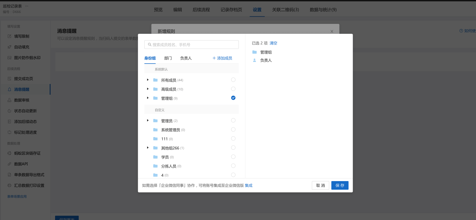The image size is (476, 220).
Task: Focus the member name search field
Action: (192, 45)
